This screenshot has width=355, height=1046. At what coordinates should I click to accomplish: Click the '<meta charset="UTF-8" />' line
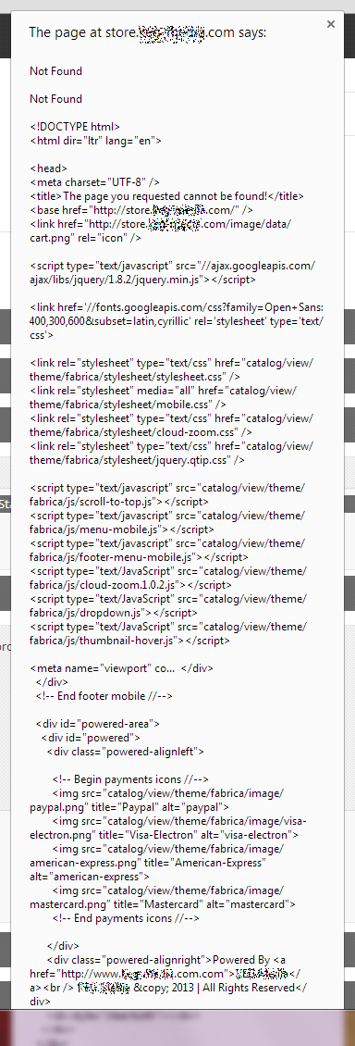point(94,182)
